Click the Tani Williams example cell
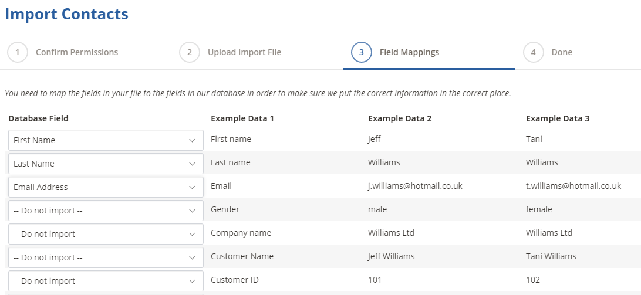Image resolution: width=641 pixels, height=295 pixels. coord(551,256)
